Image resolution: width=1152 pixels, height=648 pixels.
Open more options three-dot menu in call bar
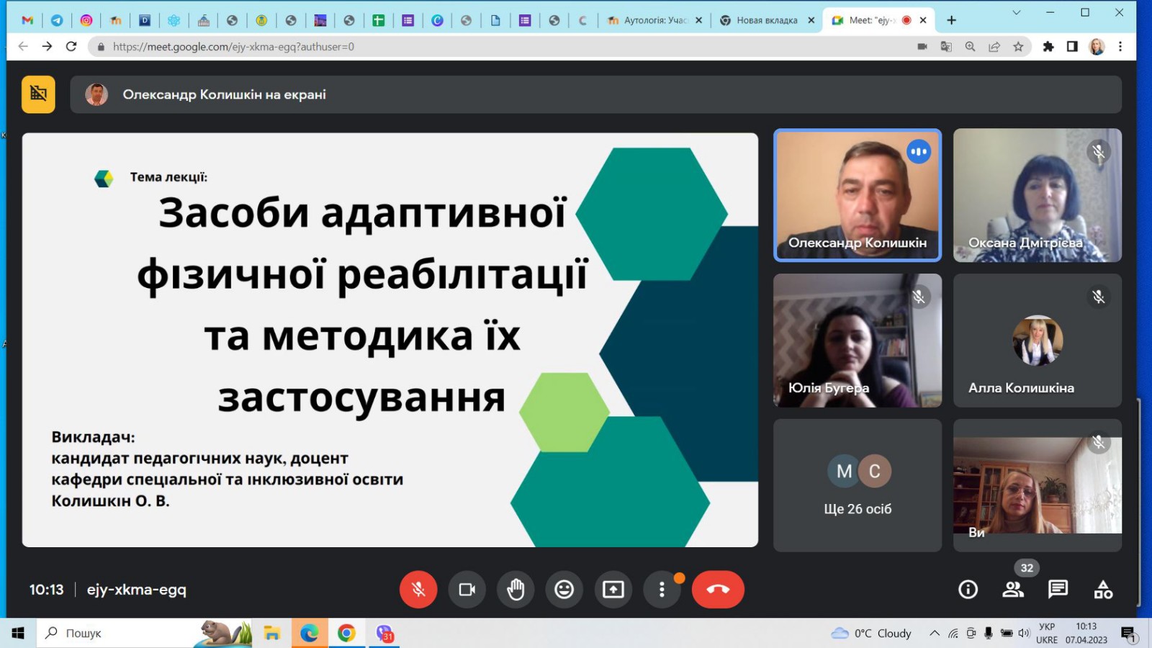[x=662, y=590]
